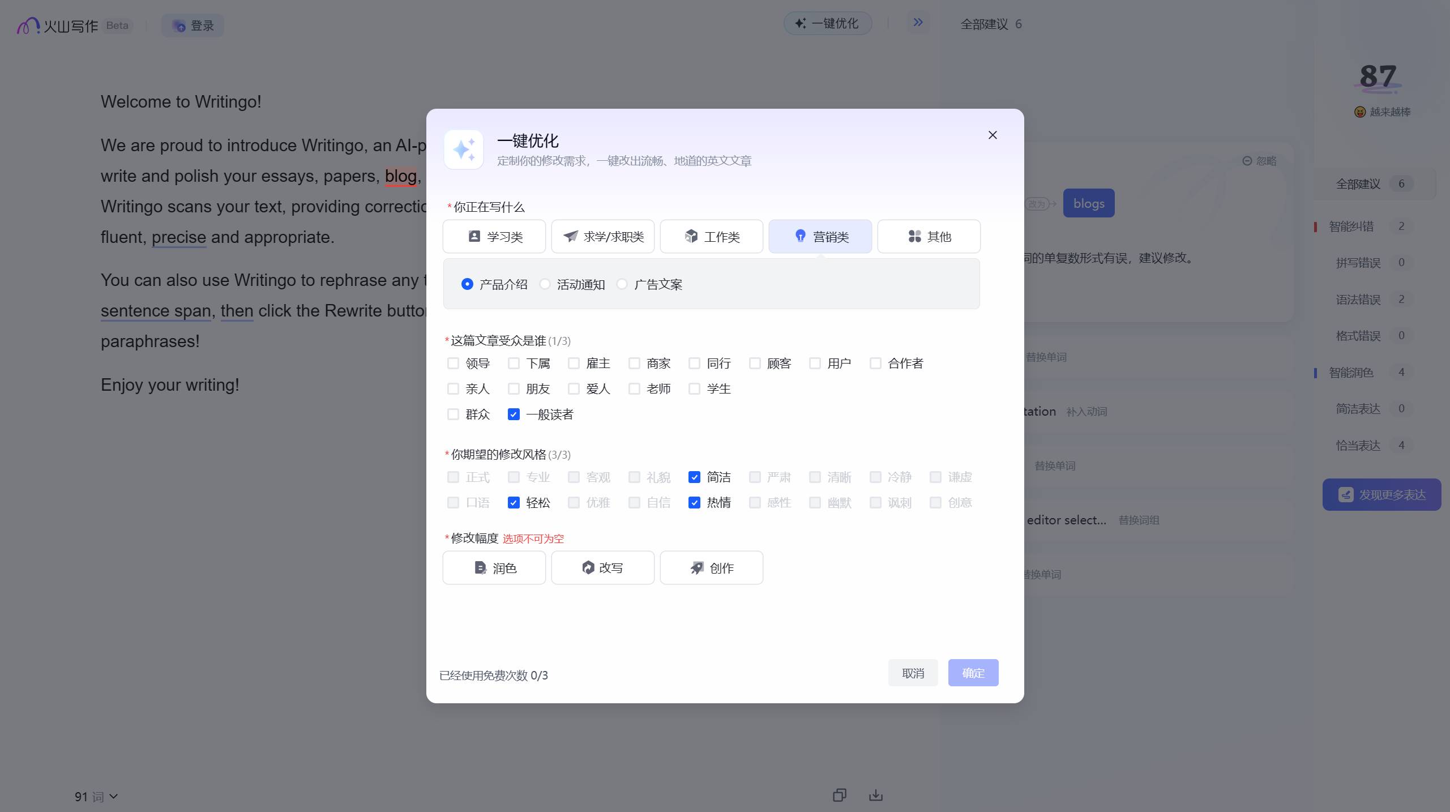Check the 用户 audience checkbox
The height and width of the screenshot is (812, 1450).
coord(815,364)
